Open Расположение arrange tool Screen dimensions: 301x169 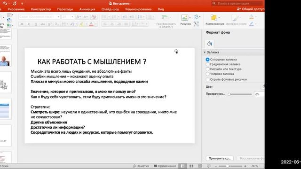[x=214, y=20]
